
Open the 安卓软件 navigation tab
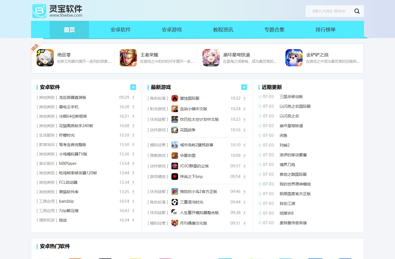pos(120,30)
